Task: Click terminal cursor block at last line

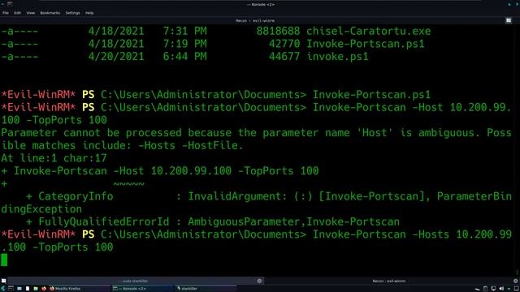Action: (x=4, y=260)
